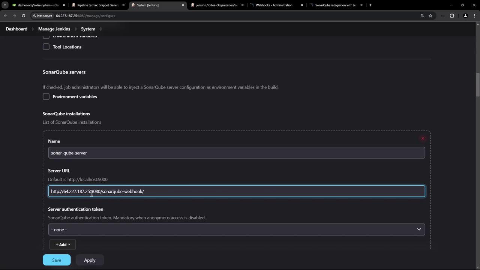Click the 'List of SonarQube installations' text
This screenshot has width=480, height=270.
(72, 122)
